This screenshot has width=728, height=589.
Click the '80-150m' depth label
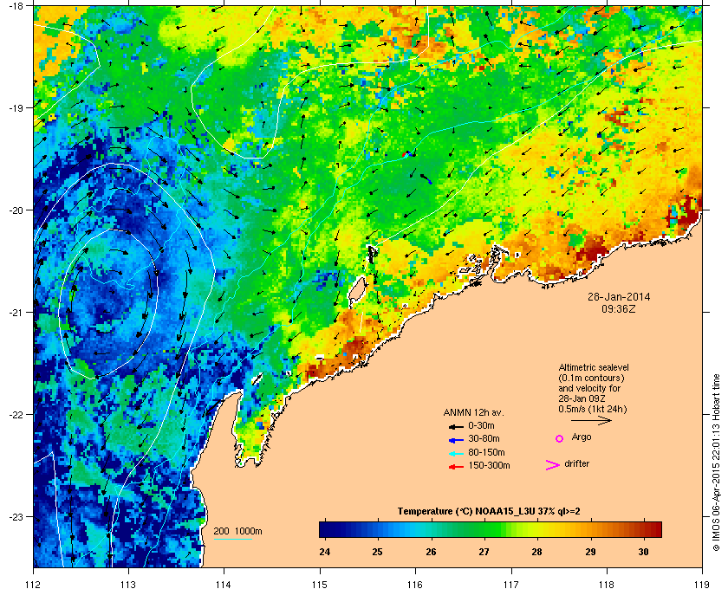point(486,452)
